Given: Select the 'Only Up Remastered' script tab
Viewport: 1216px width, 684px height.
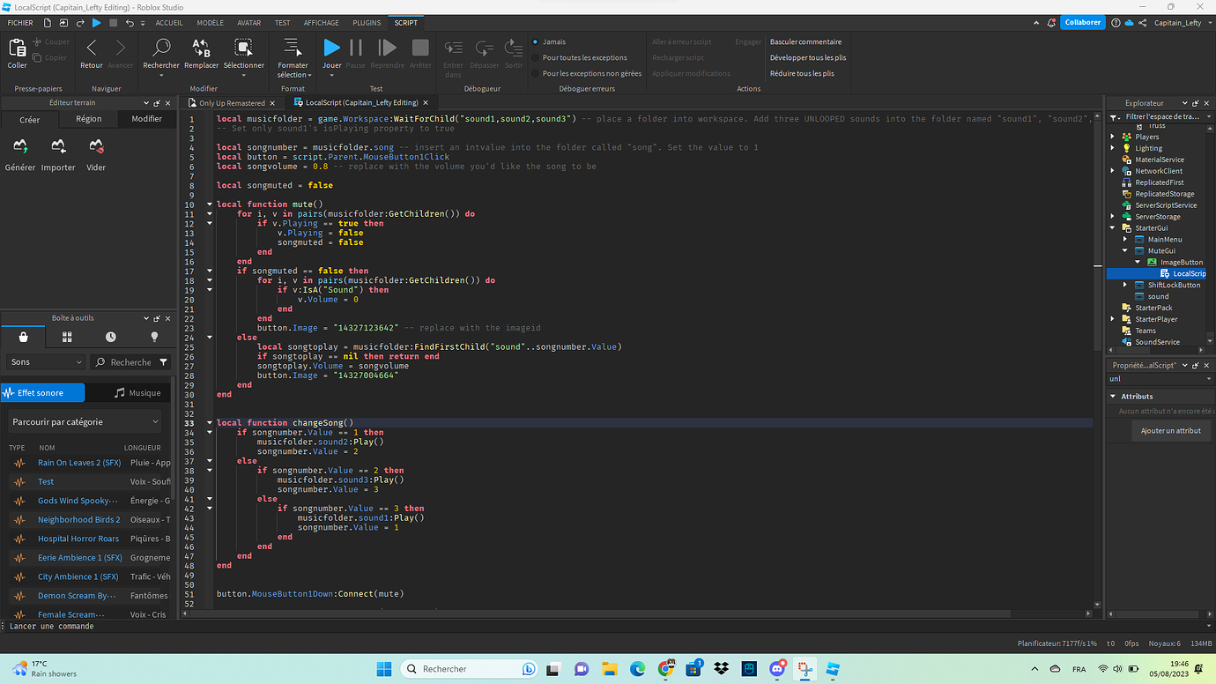Looking at the screenshot, I should 231,102.
